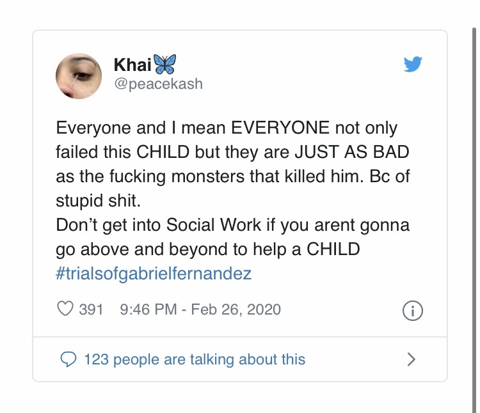
Task: Open the #trialsofgabrielfernandez hashtag
Action: (x=154, y=274)
